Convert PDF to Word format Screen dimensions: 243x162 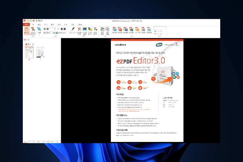[125, 30]
